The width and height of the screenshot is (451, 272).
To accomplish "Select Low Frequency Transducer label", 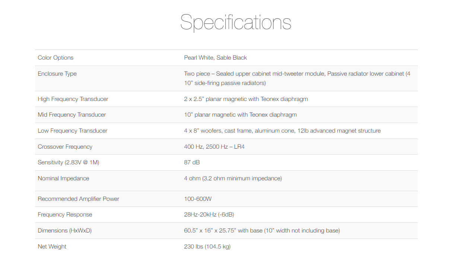I will point(73,131).
